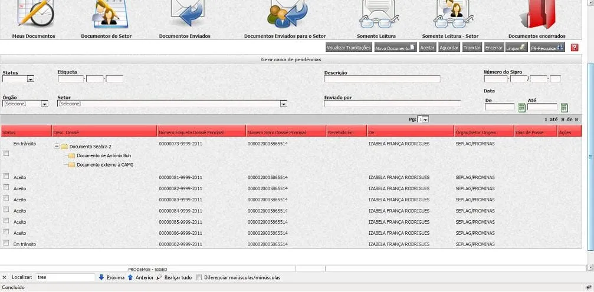Open the Pg page number dropdown
This screenshot has height=292, width=594.
tap(423, 120)
